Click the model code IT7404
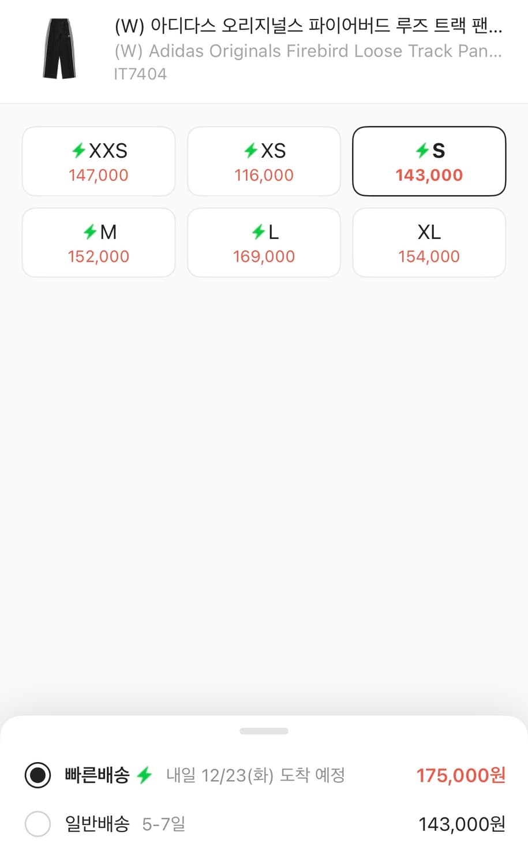528x866 pixels. pos(140,74)
